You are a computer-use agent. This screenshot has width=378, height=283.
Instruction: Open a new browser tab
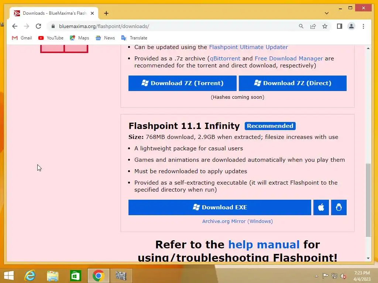pyautogui.click(x=106, y=13)
